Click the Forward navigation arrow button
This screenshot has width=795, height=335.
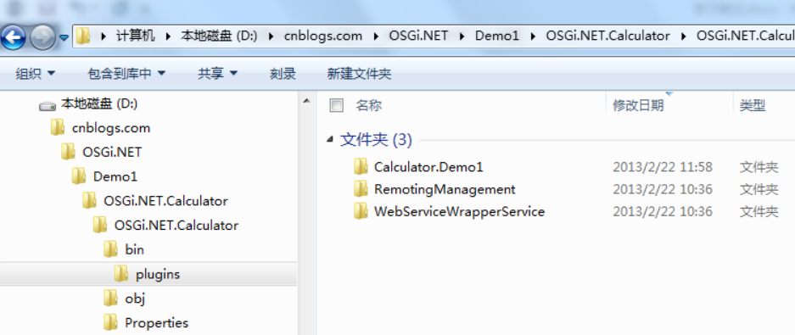coord(42,36)
